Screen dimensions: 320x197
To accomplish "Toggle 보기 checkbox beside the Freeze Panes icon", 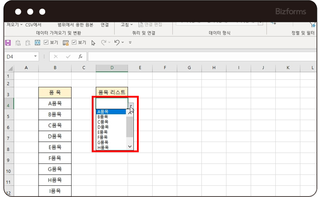I will click(x=74, y=42).
